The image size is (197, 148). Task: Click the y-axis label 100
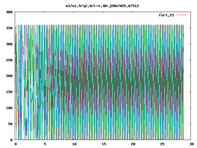pyautogui.click(x=9, y=108)
